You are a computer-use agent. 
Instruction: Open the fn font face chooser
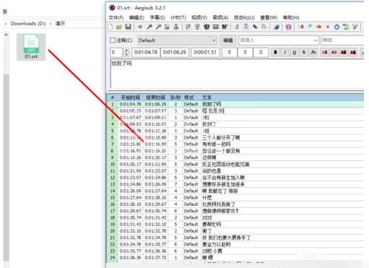313,52
